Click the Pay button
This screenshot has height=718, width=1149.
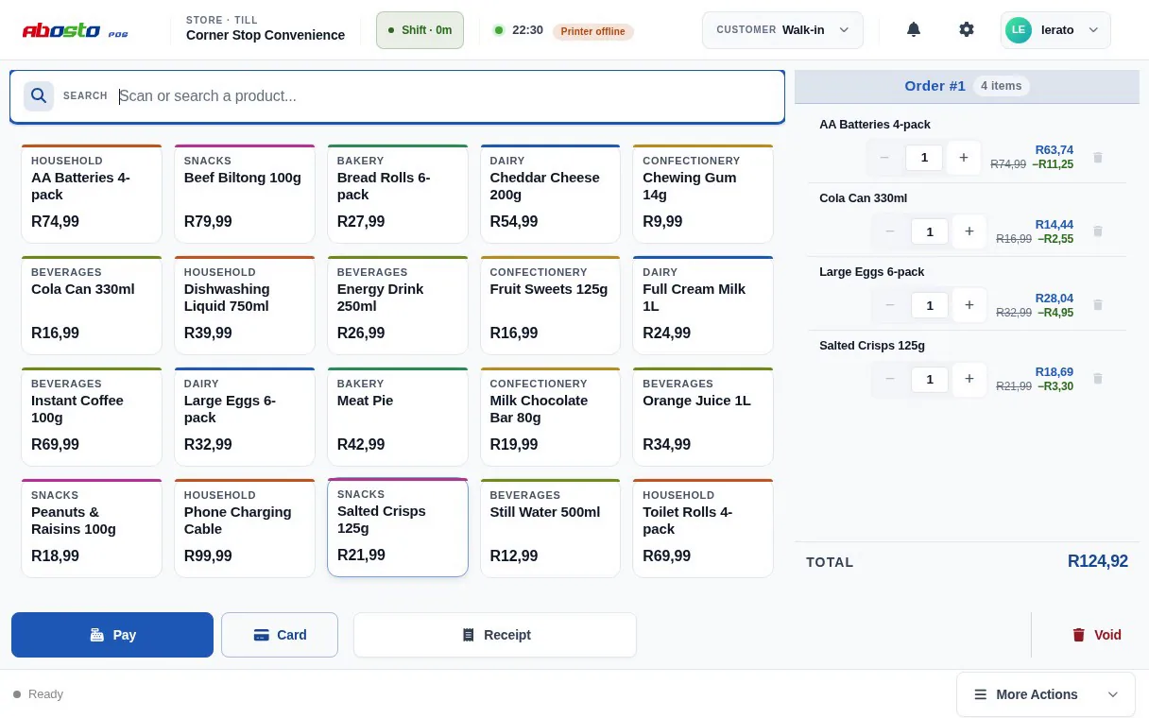[x=112, y=635]
